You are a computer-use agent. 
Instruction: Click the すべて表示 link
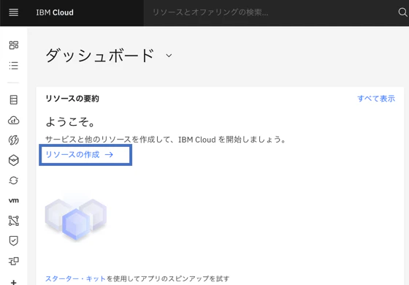(376, 99)
